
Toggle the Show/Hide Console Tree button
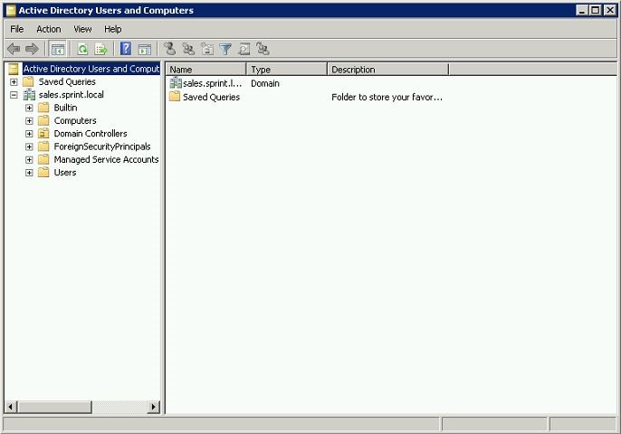point(58,49)
